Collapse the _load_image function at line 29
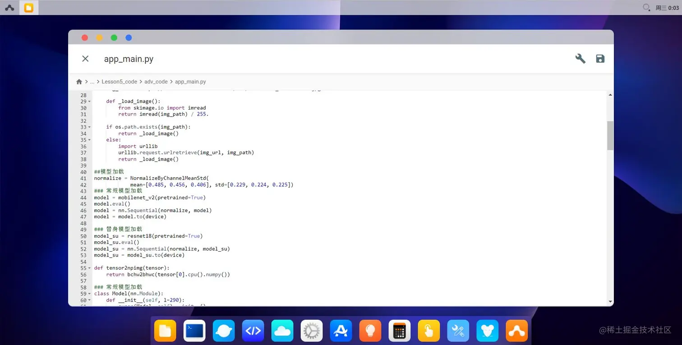 [89, 101]
